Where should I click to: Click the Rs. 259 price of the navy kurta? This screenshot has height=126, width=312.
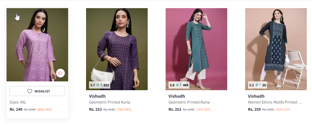254,109
